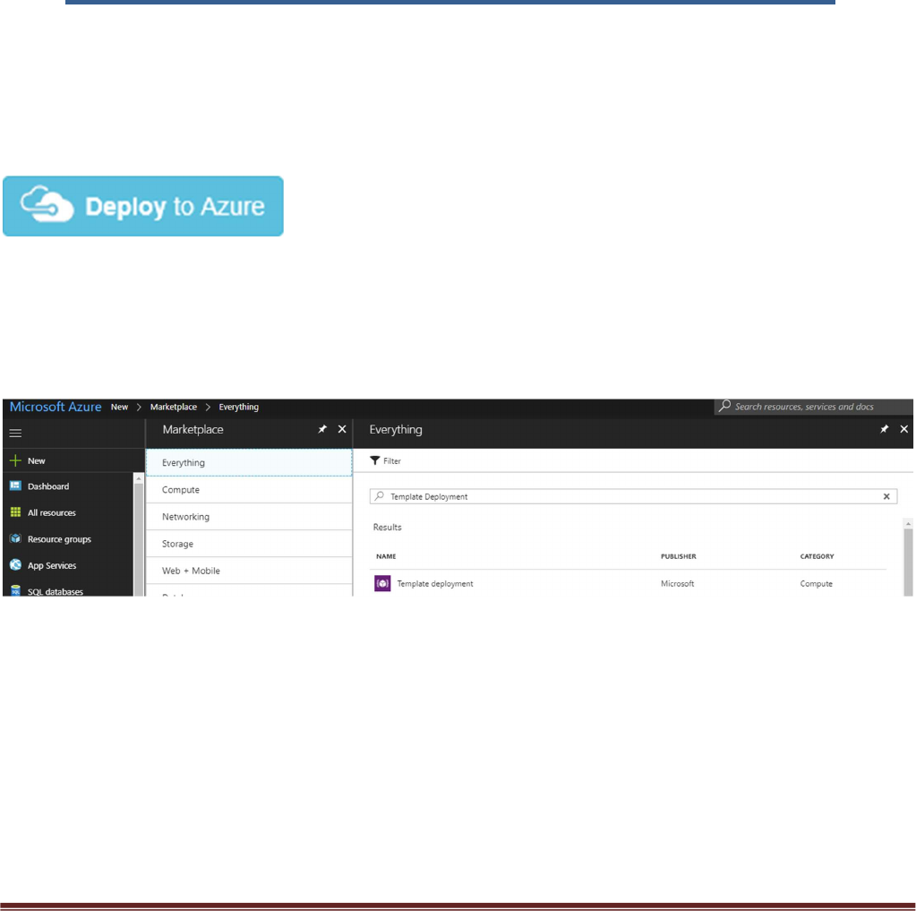Click the App Services globe icon
This screenshot has width=916, height=911.
point(16,564)
